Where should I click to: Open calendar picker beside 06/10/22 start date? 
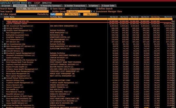tap(79, 14)
